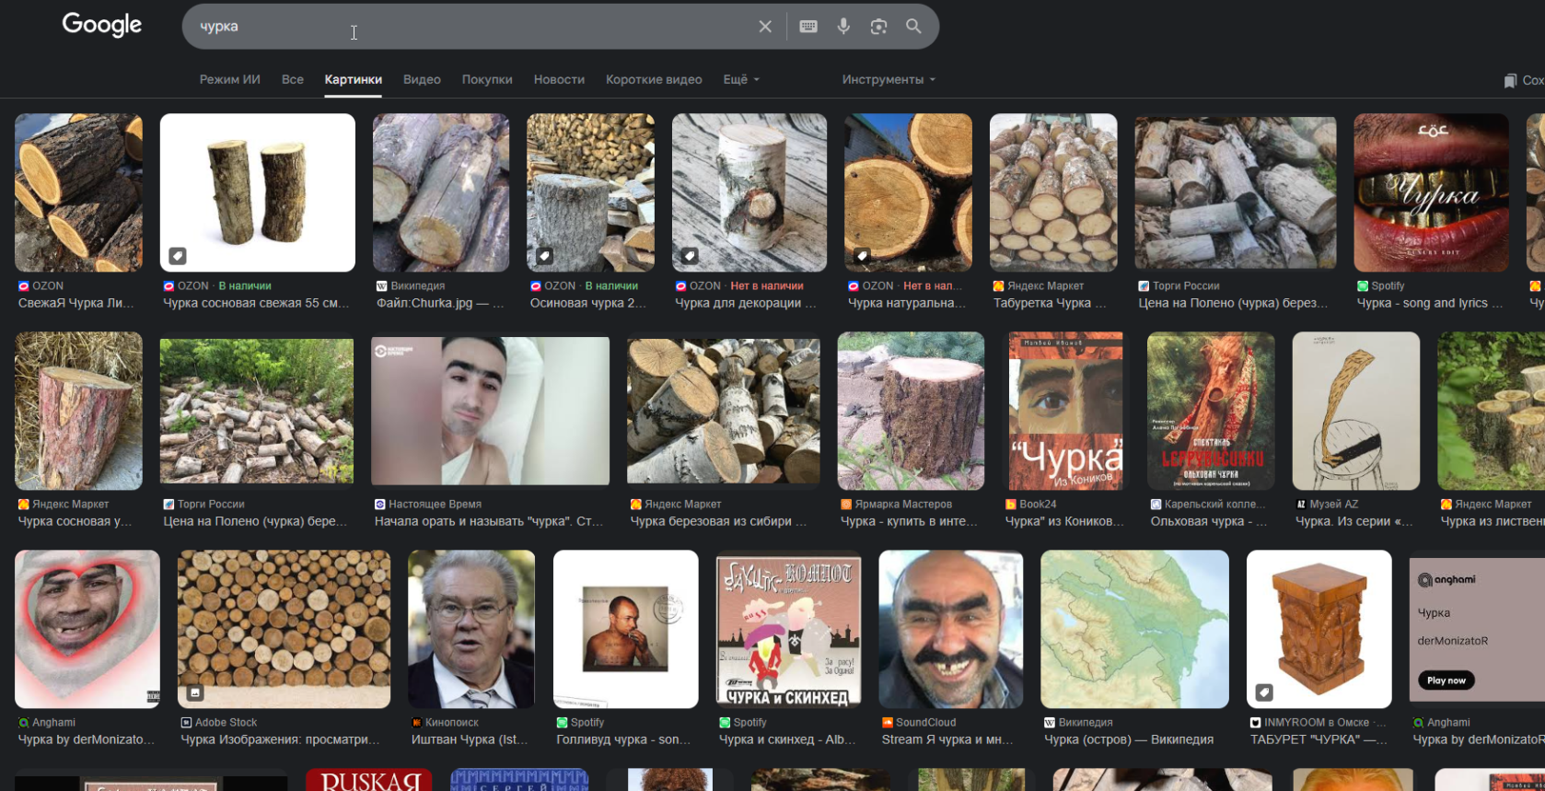Go to the Короткие видео tab

[x=654, y=80]
